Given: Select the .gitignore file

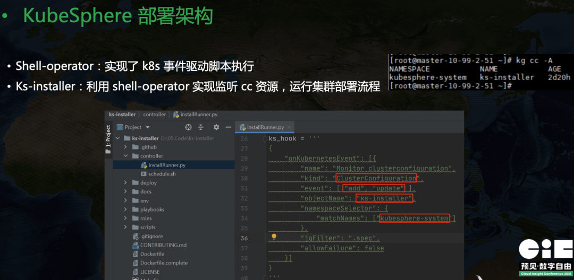Looking at the screenshot, I should [151, 236].
